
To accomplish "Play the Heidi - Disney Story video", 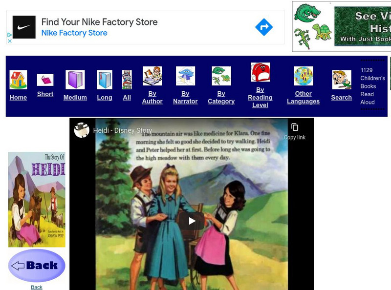I will [x=192, y=220].
